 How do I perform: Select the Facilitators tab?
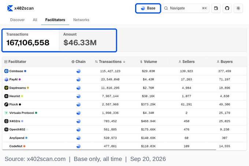55,20
